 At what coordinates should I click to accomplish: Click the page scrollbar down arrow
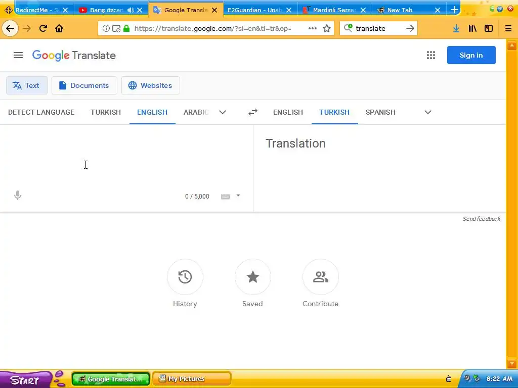pos(512,364)
